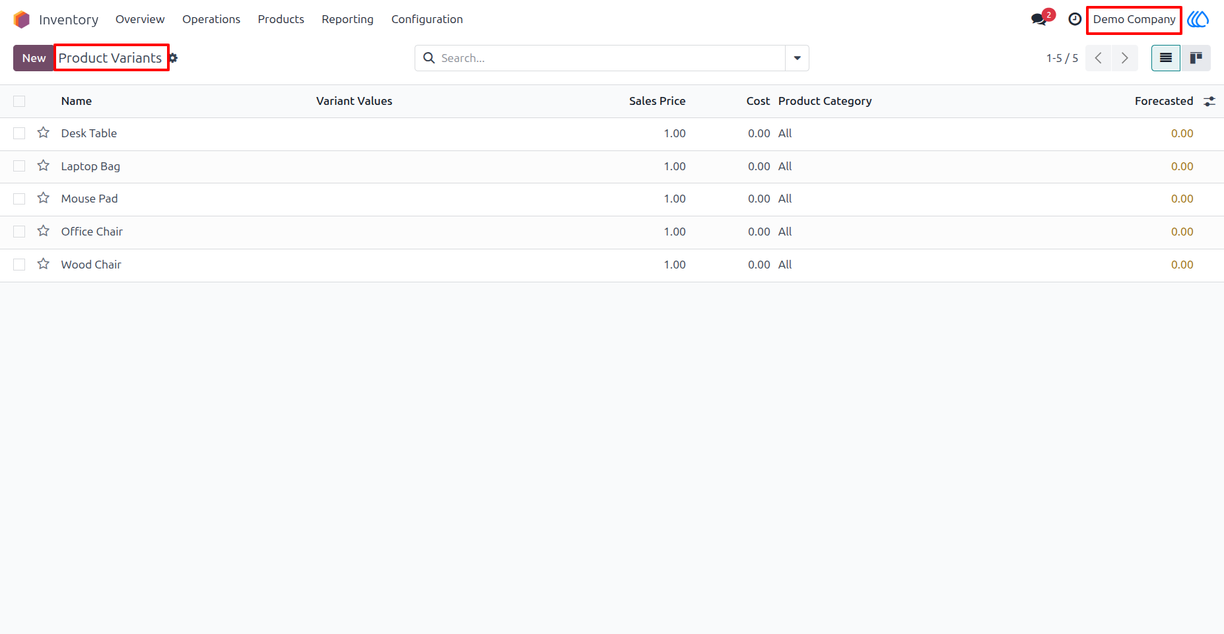Go to previous page of records
This screenshot has height=634, width=1224.
[1099, 58]
